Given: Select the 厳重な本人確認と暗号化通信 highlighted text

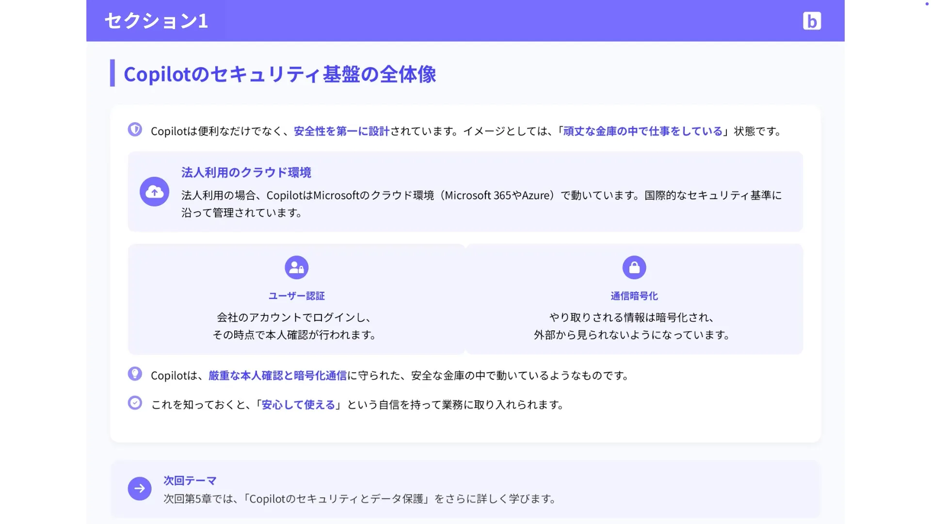Looking at the screenshot, I should [x=277, y=375].
